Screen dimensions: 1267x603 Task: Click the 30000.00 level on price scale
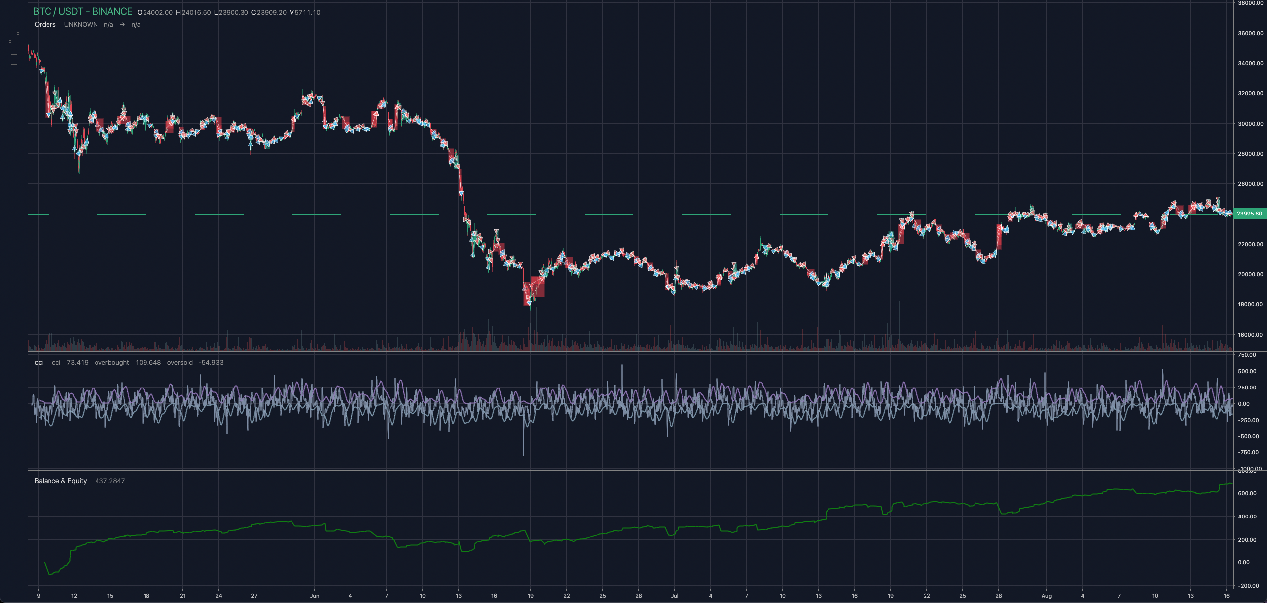(x=1250, y=124)
